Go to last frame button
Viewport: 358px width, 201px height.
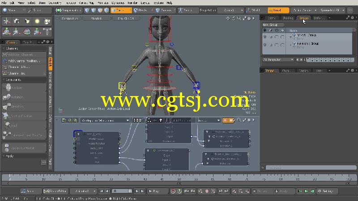(143, 191)
